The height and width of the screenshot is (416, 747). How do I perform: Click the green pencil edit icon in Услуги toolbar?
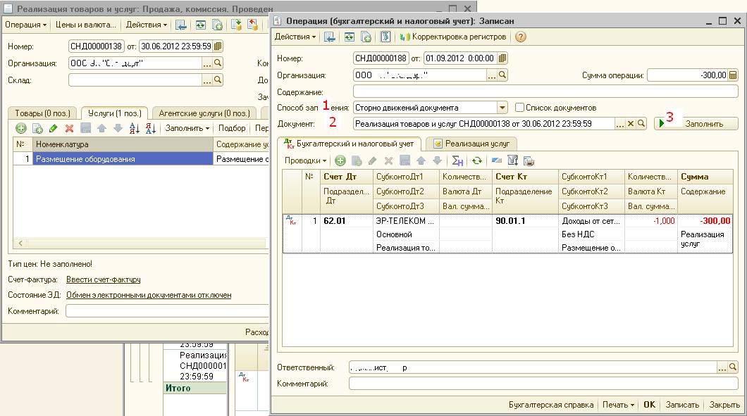click(x=54, y=128)
